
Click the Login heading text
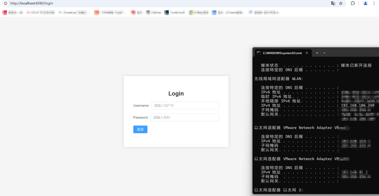[176, 93]
